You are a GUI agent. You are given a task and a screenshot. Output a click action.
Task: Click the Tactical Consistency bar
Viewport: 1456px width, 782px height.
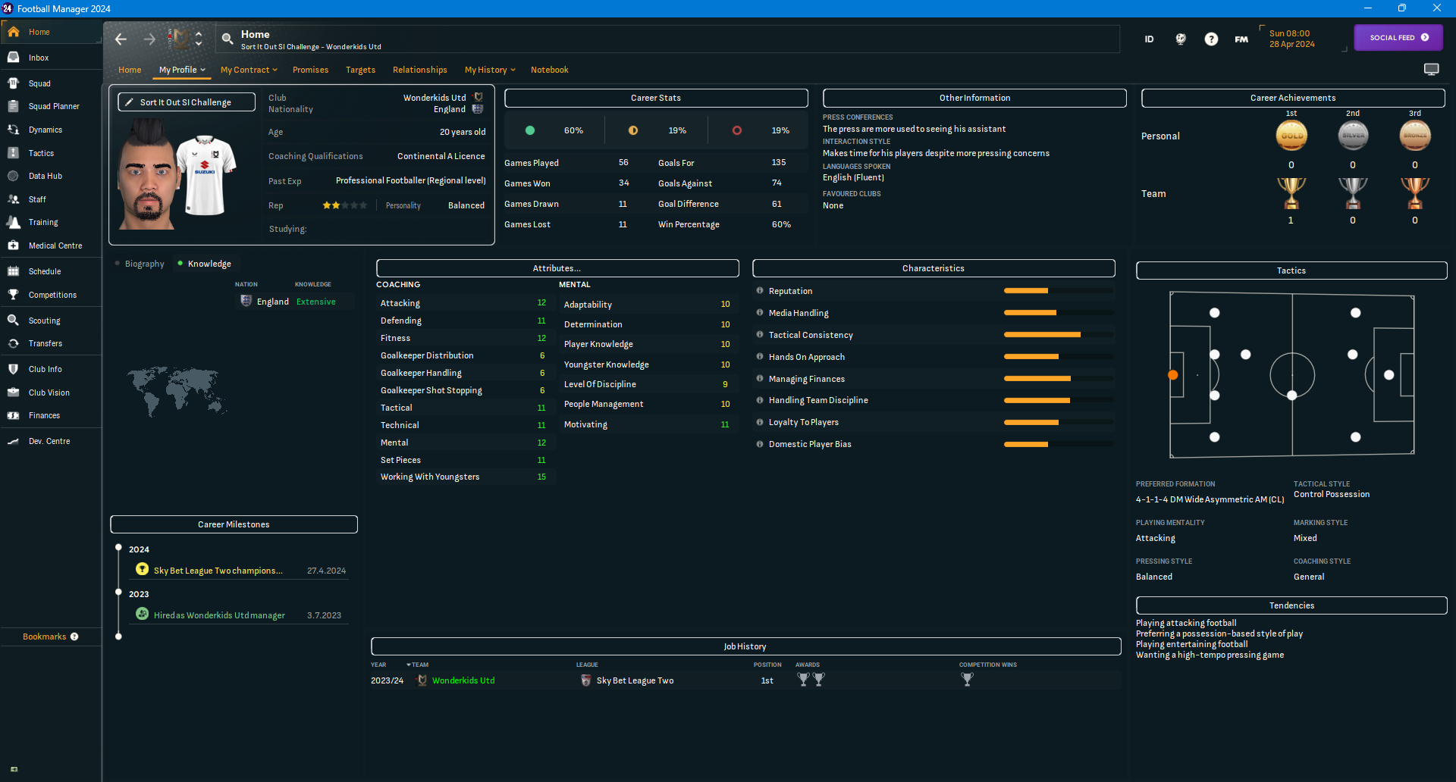pyautogui.click(x=1059, y=335)
